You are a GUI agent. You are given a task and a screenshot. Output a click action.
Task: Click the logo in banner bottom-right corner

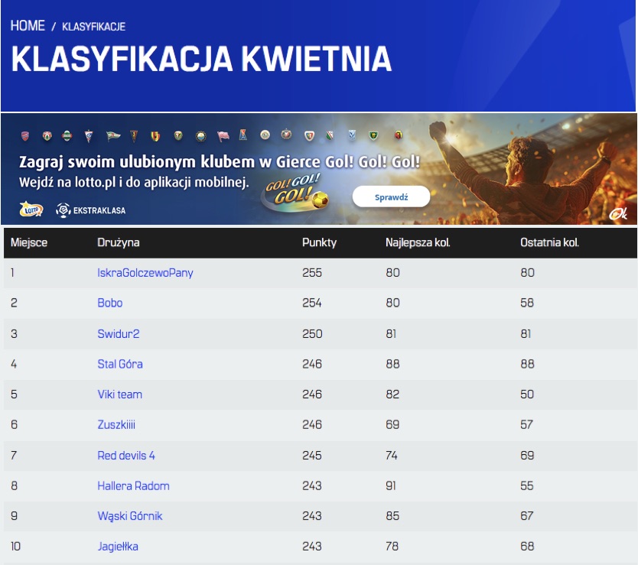[x=617, y=214]
